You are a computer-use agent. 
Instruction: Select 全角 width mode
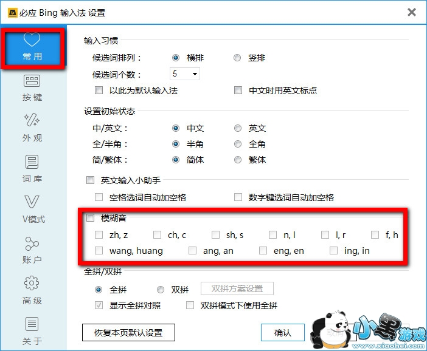(238, 144)
